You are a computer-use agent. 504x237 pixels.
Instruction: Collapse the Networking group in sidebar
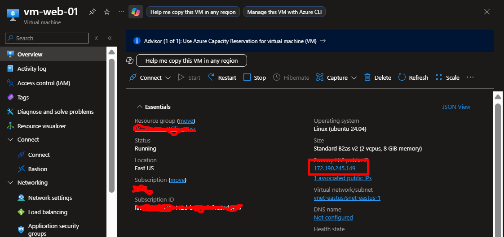pyautogui.click(x=10, y=183)
